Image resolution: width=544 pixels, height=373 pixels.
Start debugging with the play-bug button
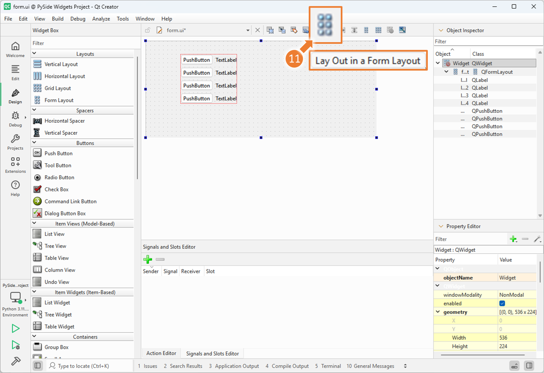click(15, 345)
